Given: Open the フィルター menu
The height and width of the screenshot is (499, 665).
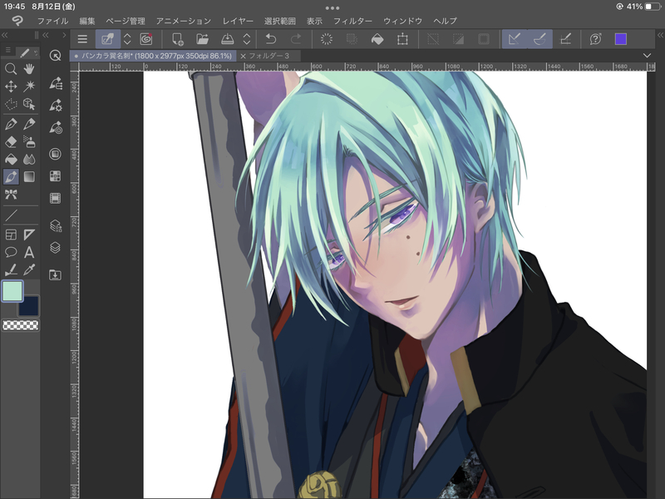Looking at the screenshot, I should (x=352, y=21).
